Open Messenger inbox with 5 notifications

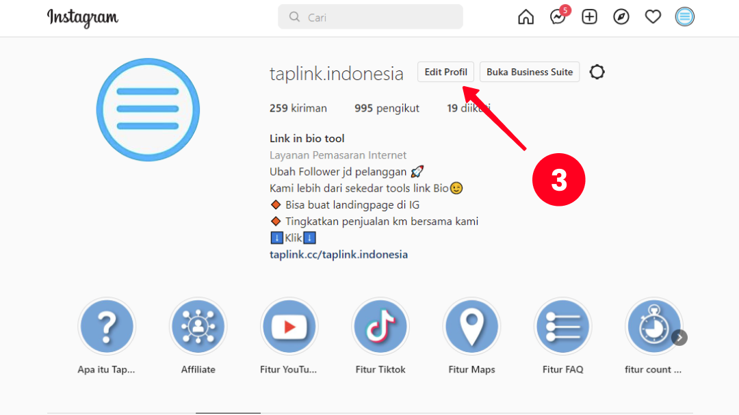pos(559,16)
